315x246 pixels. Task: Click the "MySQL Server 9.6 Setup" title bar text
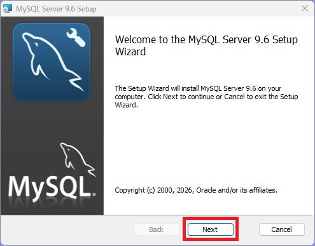[56, 9]
